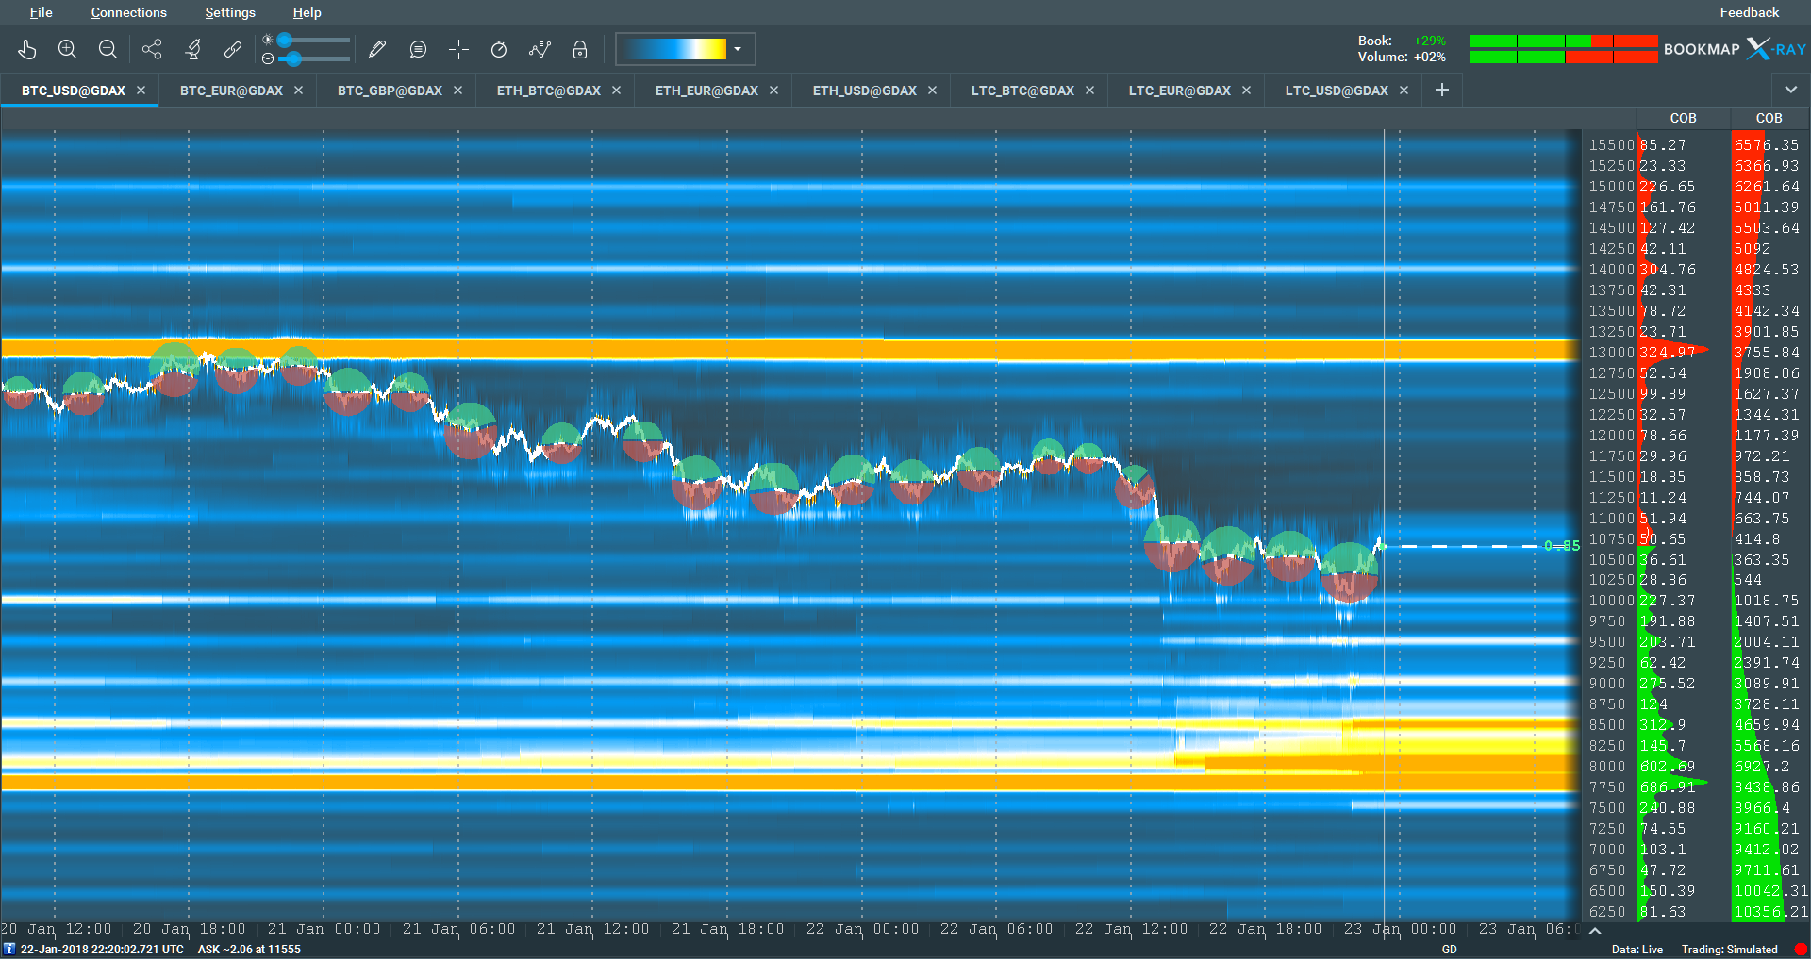Click the zoom out magnifier icon

coord(108,49)
